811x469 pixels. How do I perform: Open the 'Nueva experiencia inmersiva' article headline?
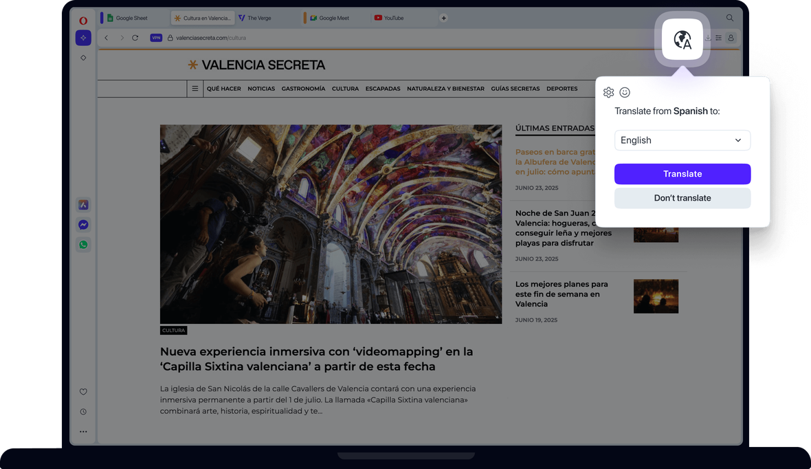317,359
